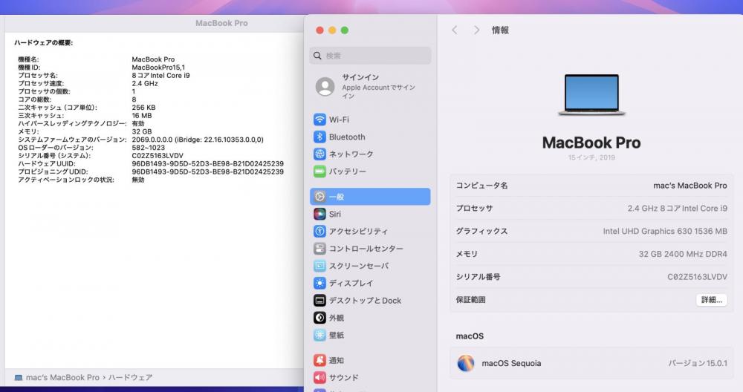Click プロビジョニングUDID row value
The height and width of the screenshot is (392, 743).
tap(207, 171)
